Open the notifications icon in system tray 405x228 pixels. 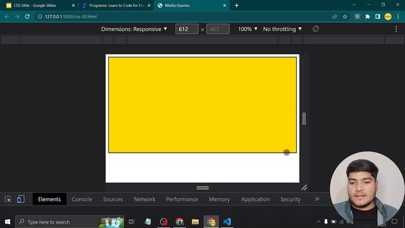click(394, 222)
